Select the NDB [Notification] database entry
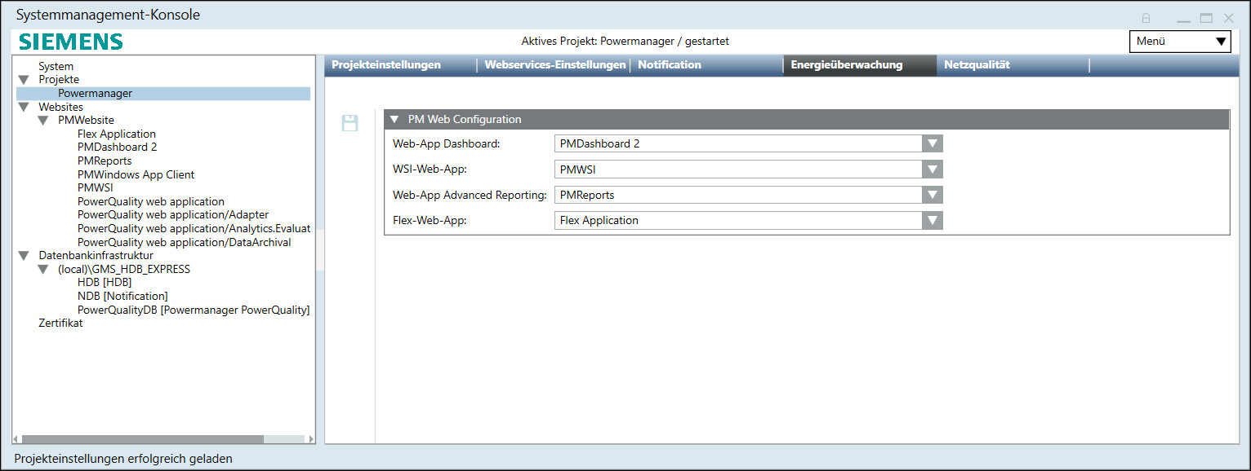 click(122, 296)
